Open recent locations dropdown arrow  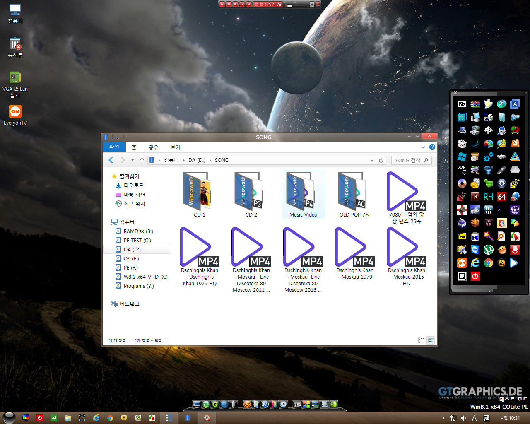132,160
